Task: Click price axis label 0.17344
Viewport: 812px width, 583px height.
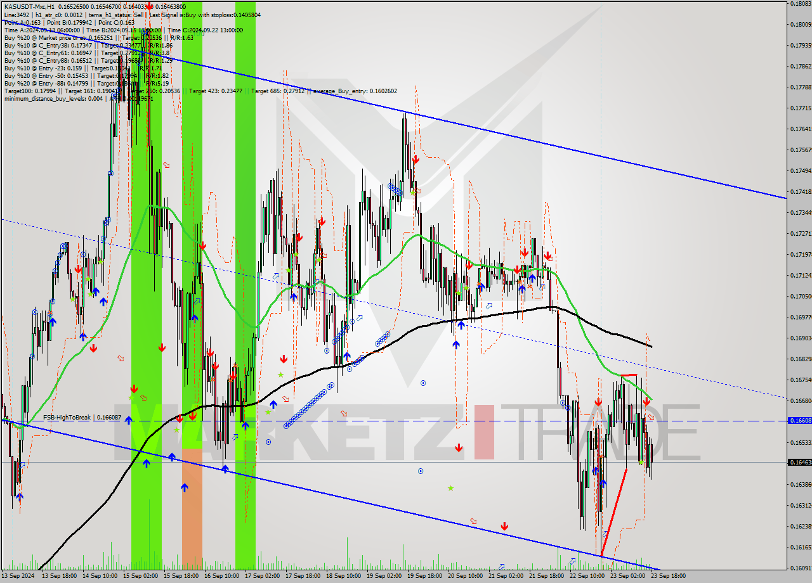Action: click(801, 213)
